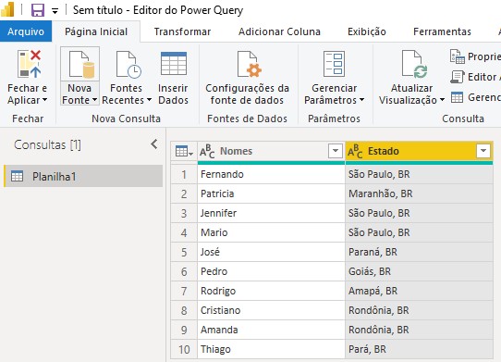The image size is (501, 362).
Task: Select the Estado column header
Action: (419, 151)
